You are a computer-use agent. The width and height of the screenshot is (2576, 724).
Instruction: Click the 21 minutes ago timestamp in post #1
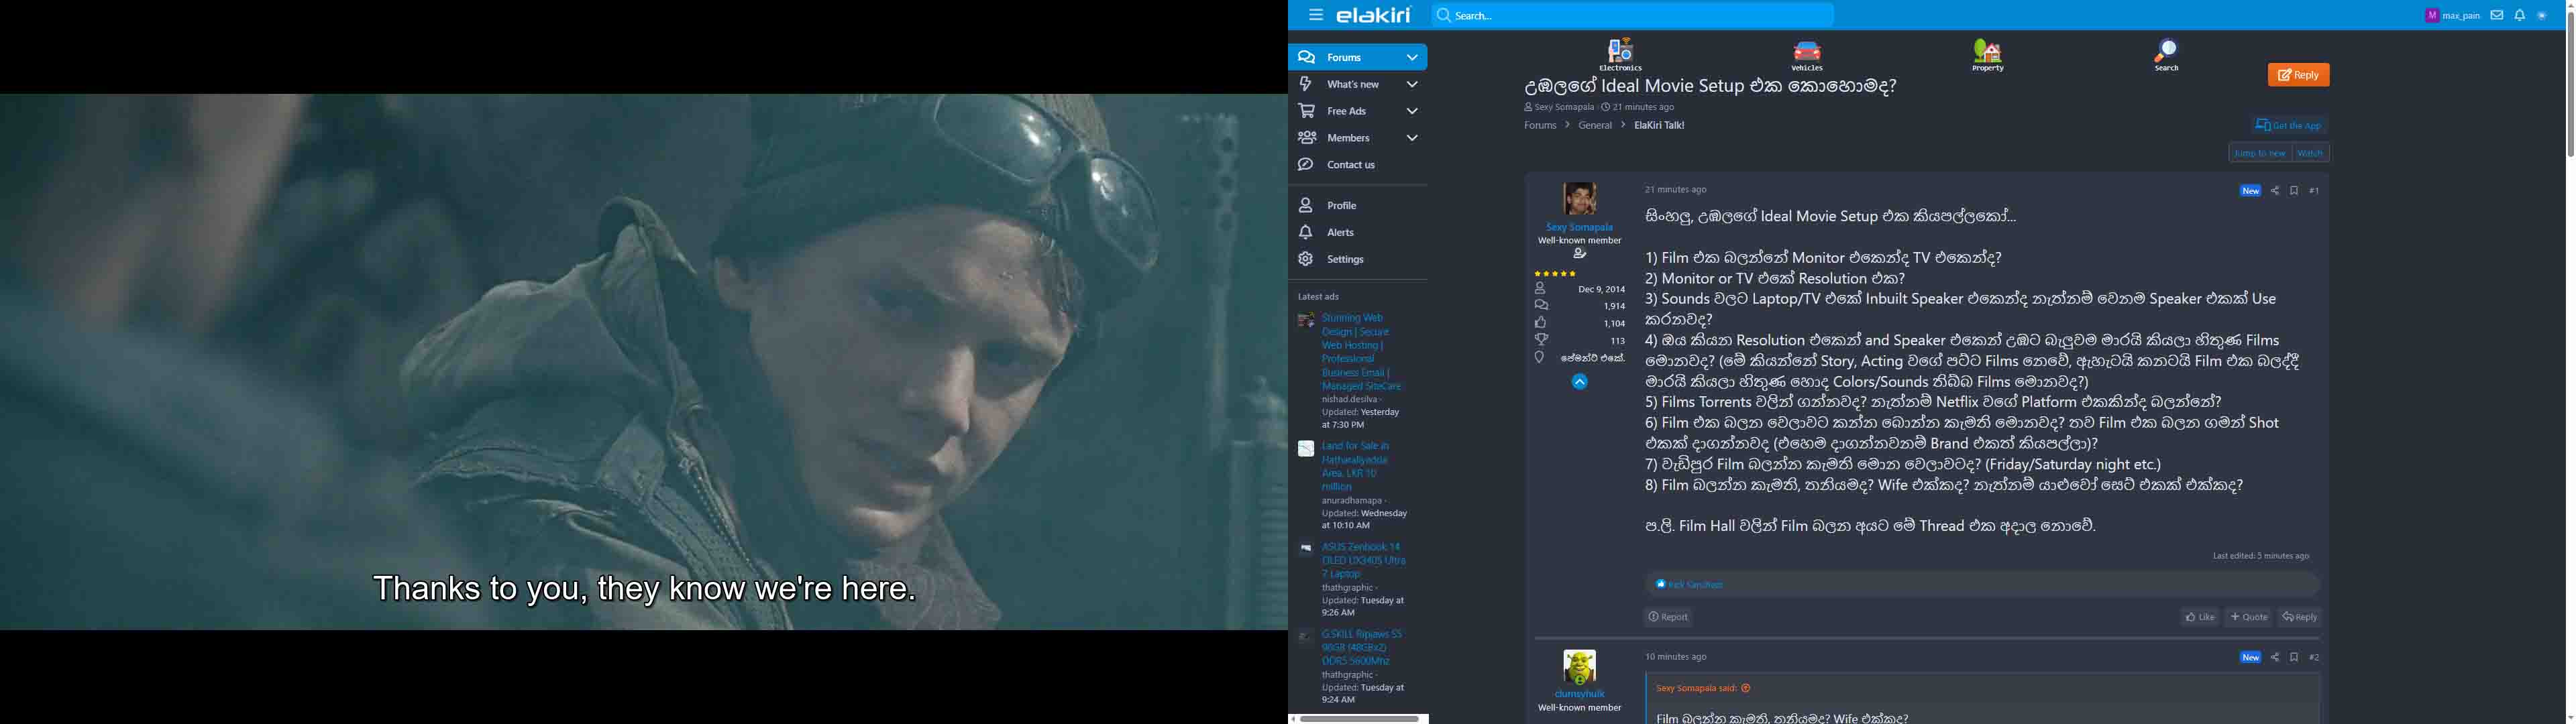(1675, 190)
